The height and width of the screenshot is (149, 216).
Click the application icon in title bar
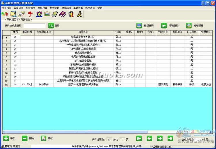click(3, 3)
